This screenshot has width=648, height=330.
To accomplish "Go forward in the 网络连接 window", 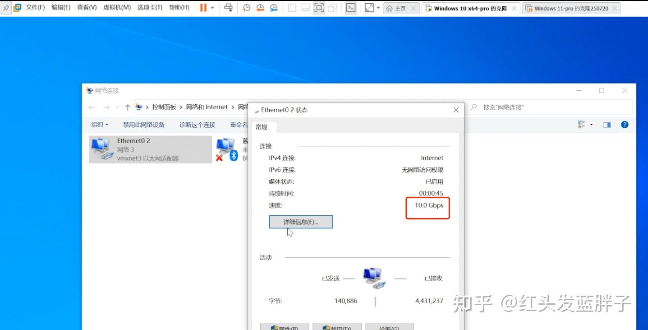I will tap(106, 107).
